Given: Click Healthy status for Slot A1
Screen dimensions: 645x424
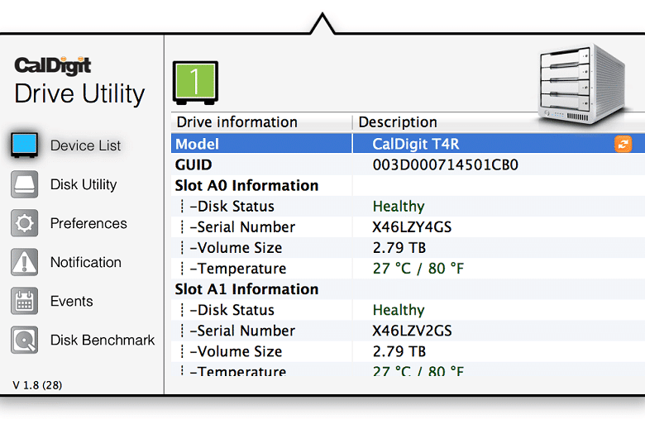Looking at the screenshot, I should [399, 310].
